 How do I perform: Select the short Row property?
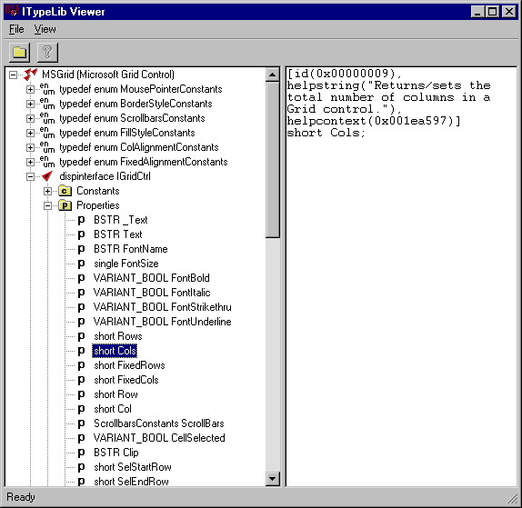point(115,394)
